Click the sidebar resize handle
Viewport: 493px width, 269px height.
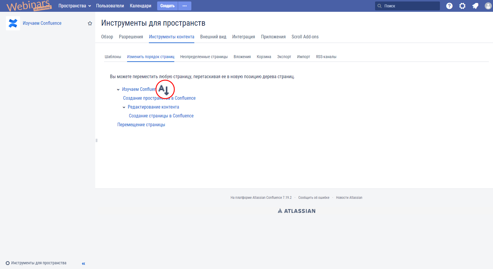click(96, 140)
